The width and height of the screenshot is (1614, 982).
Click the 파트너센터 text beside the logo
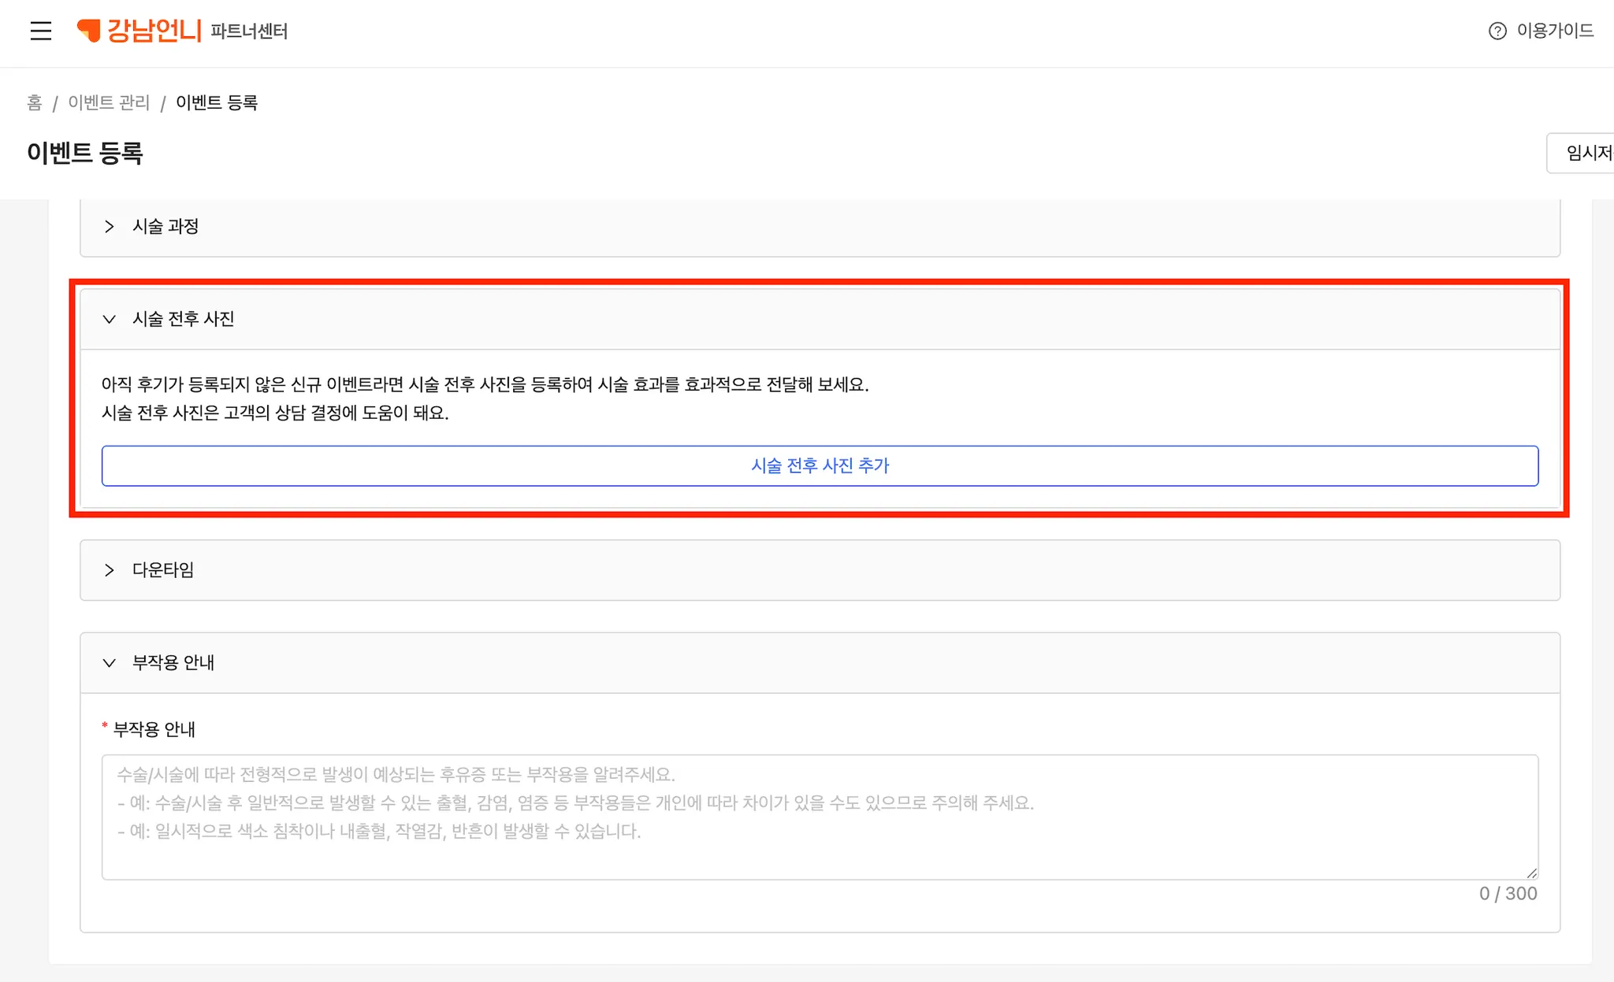[x=249, y=31]
